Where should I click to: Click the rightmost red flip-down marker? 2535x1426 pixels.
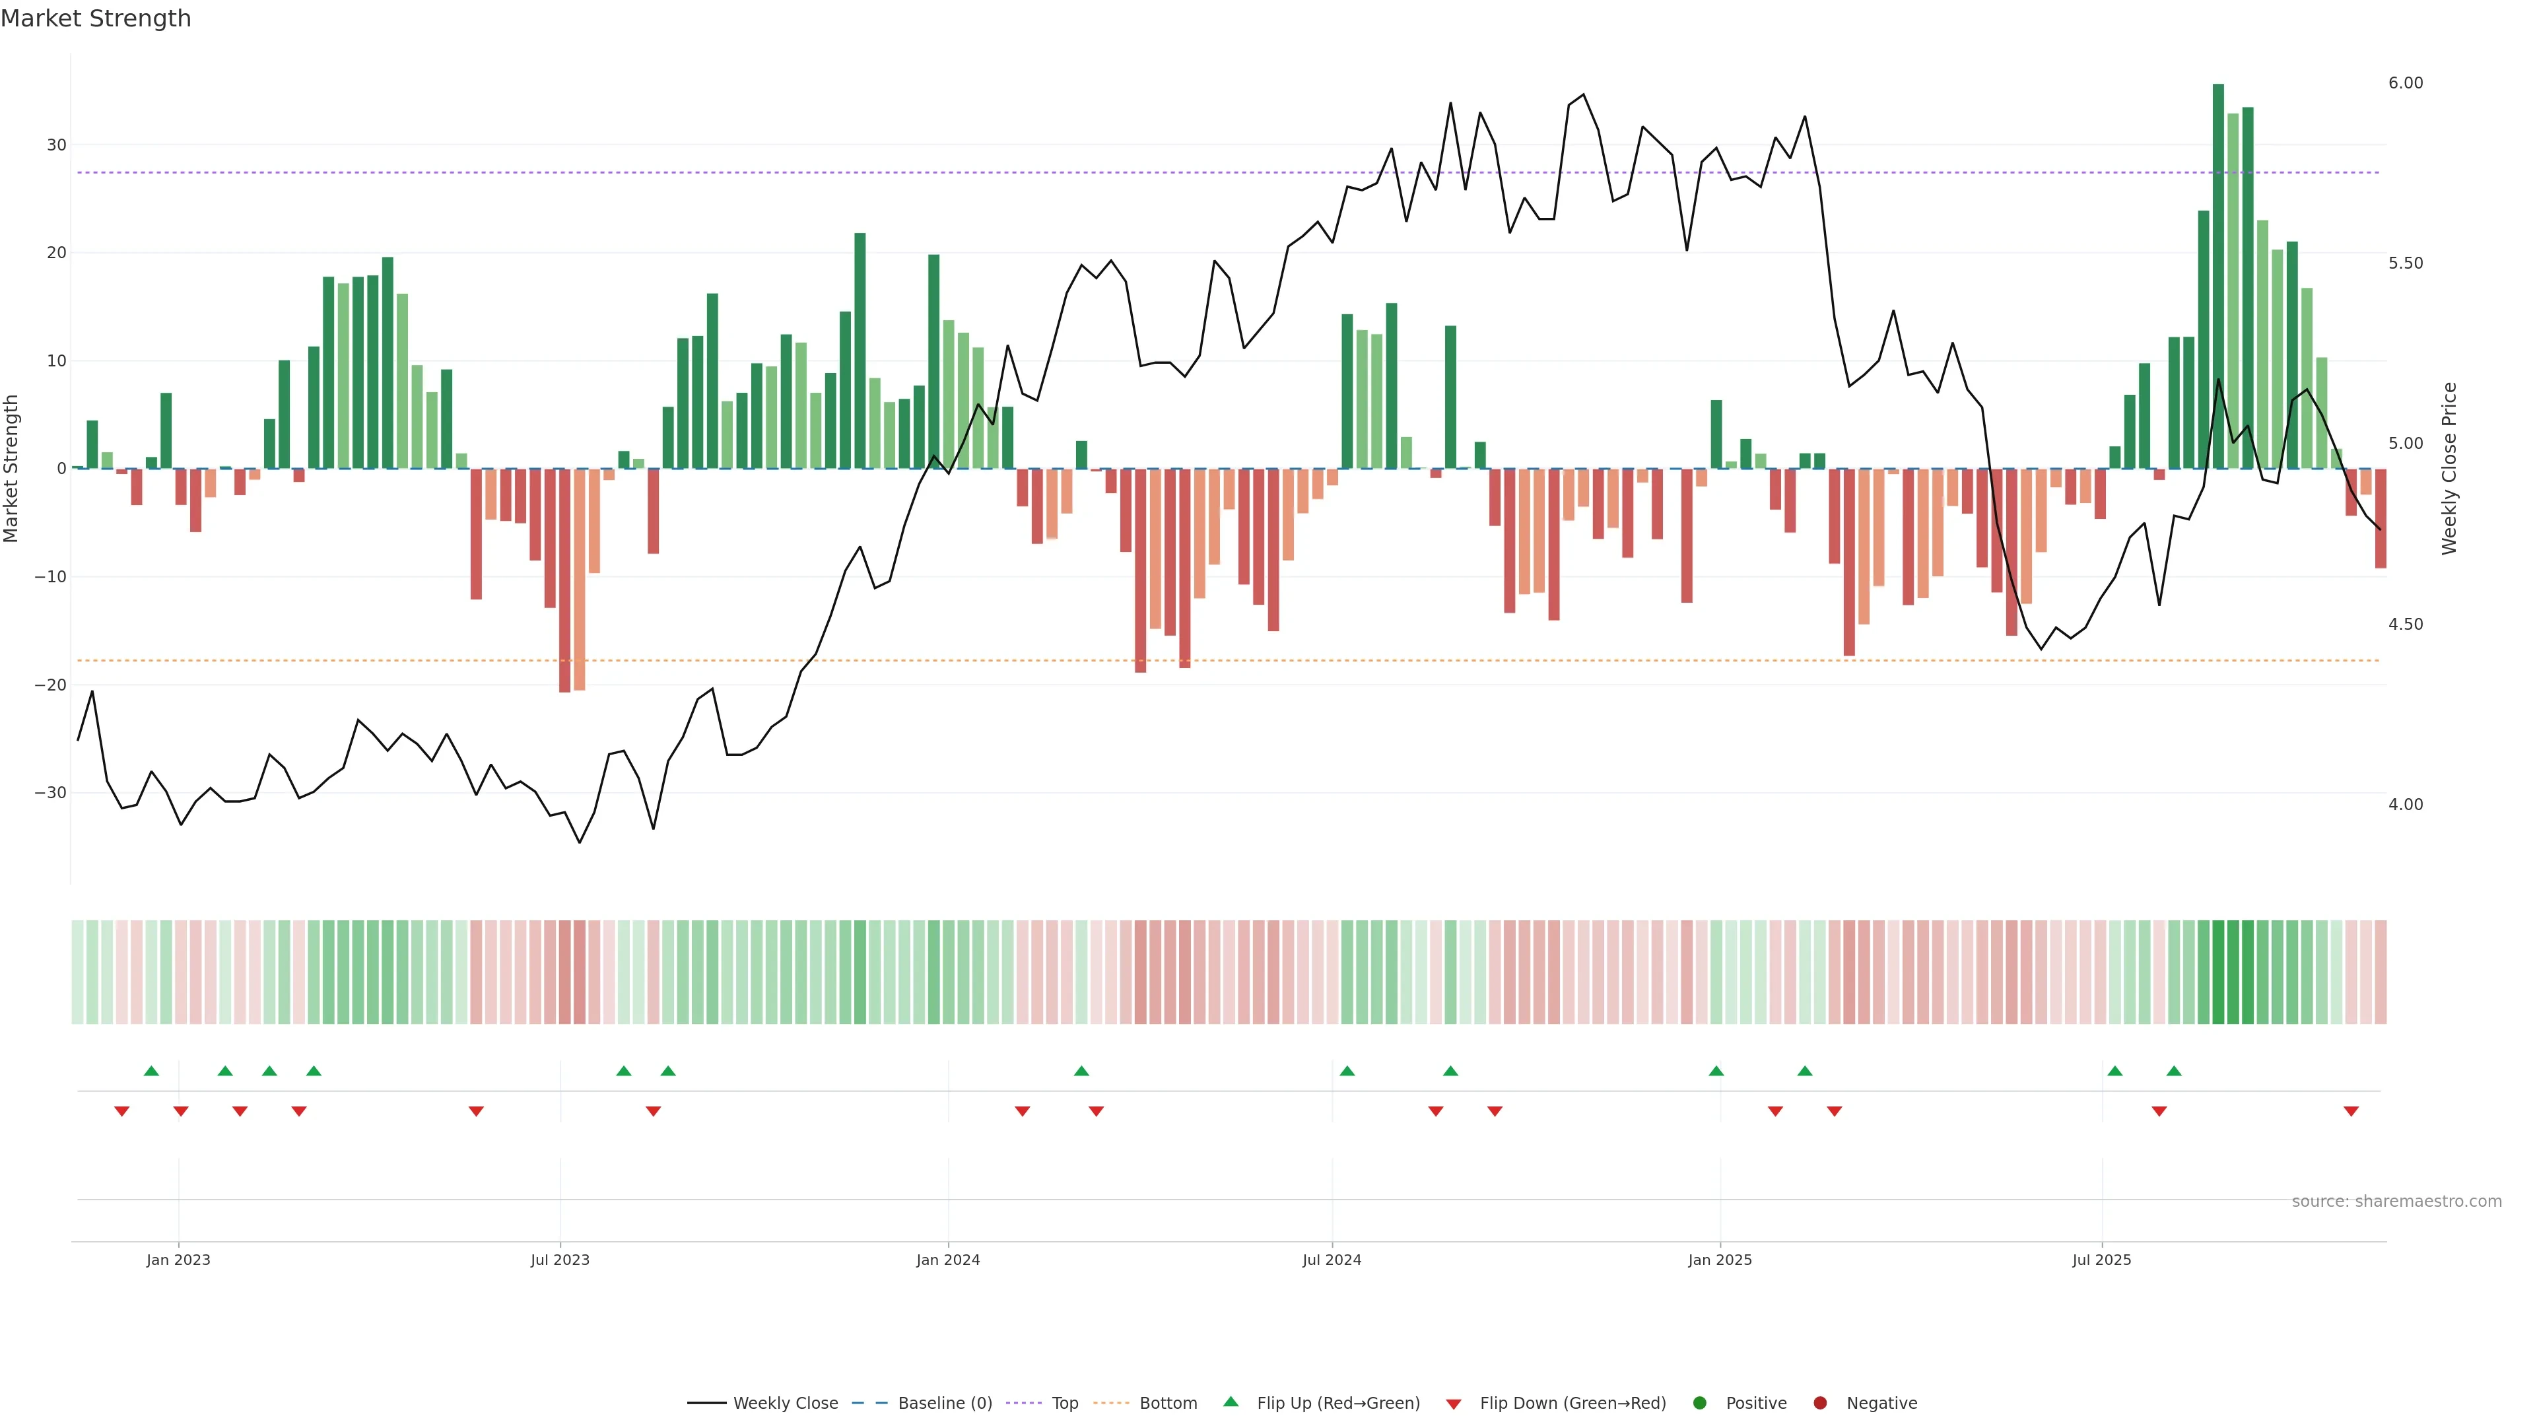[x=2351, y=1111]
